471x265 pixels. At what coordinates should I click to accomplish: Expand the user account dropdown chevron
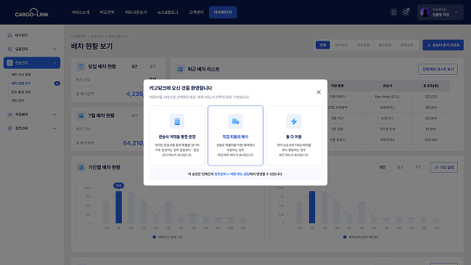point(456,12)
